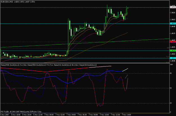Click the Period M15 Stoch(14,3,3) label
The width and height of the screenshot is (176, 116).
[x=10, y=65]
